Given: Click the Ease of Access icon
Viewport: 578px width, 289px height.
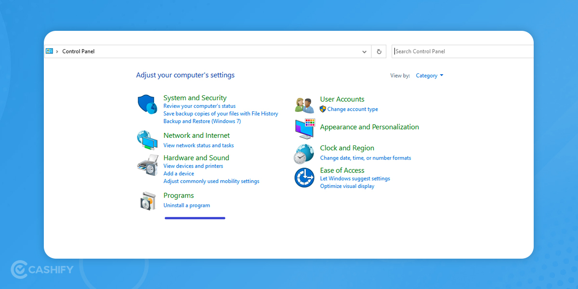Looking at the screenshot, I should point(304,177).
